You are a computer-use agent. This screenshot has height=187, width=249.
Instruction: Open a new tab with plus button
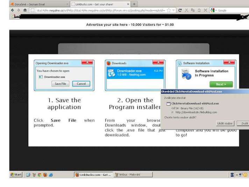tap(134, 4)
